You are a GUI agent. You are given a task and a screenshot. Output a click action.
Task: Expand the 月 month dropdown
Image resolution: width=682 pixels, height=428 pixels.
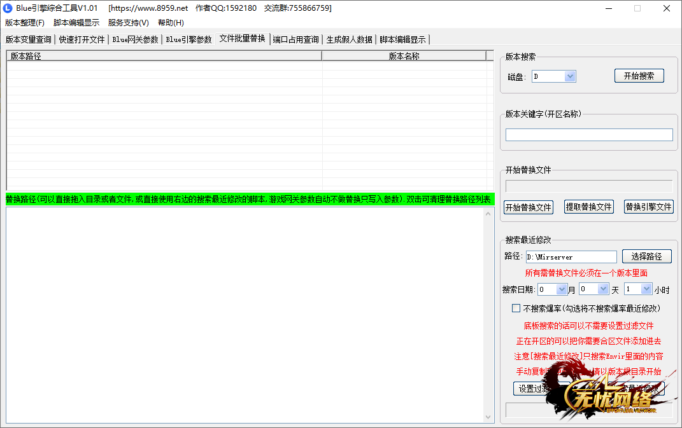coord(562,289)
